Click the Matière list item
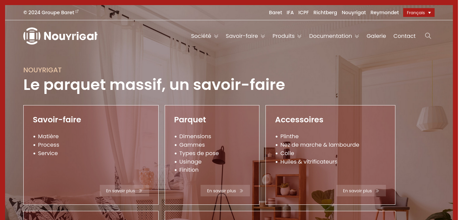462x220 pixels. tap(48, 136)
